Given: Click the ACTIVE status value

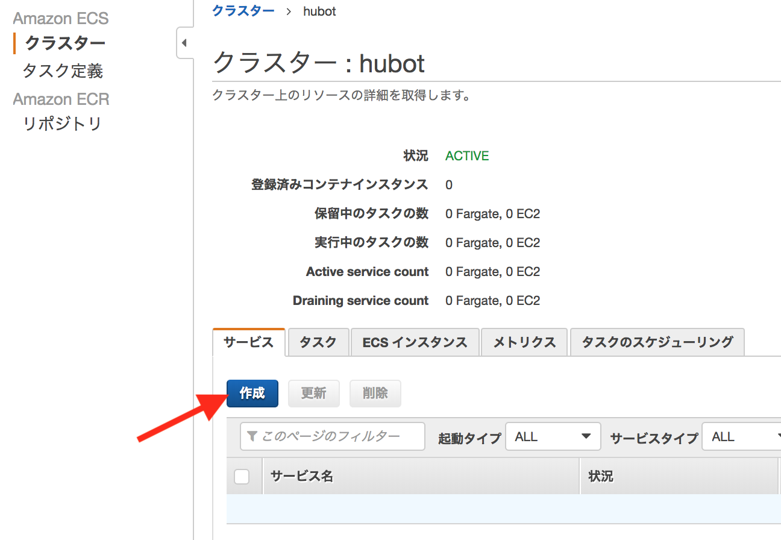Looking at the screenshot, I should [x=467, y=156].
